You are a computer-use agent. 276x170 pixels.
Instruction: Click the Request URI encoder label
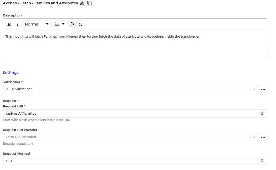click(x=20, y=130)
